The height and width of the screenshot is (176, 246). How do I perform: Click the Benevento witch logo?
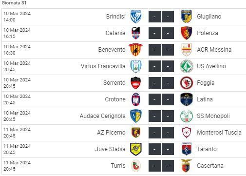pyautogui.click(x=135, y=50)
